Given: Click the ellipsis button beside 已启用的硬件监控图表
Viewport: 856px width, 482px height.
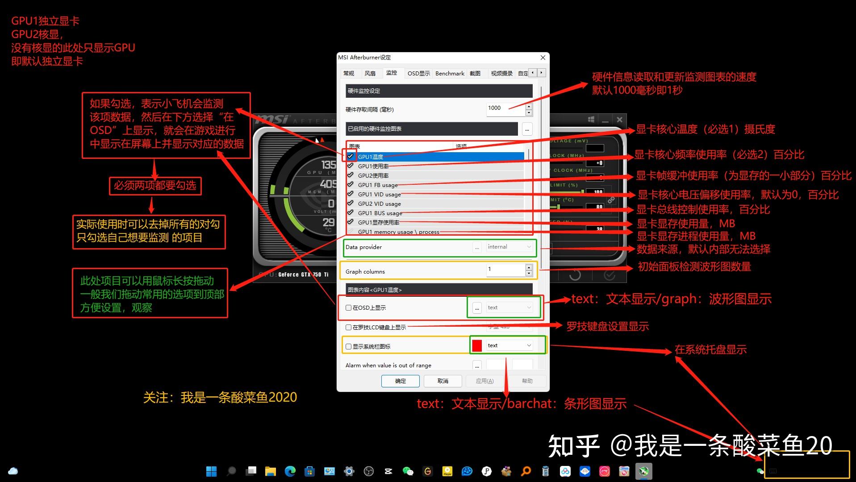Looking at the screenshot, I should pyautogui.click(x=527, y=129).
